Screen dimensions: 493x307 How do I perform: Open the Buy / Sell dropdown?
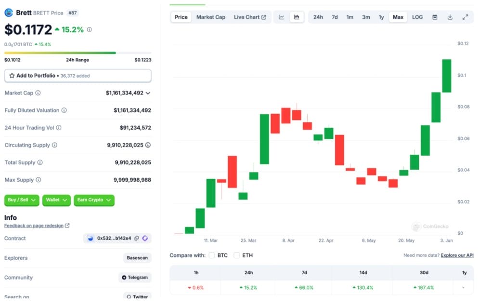click(x=22, y=200)
